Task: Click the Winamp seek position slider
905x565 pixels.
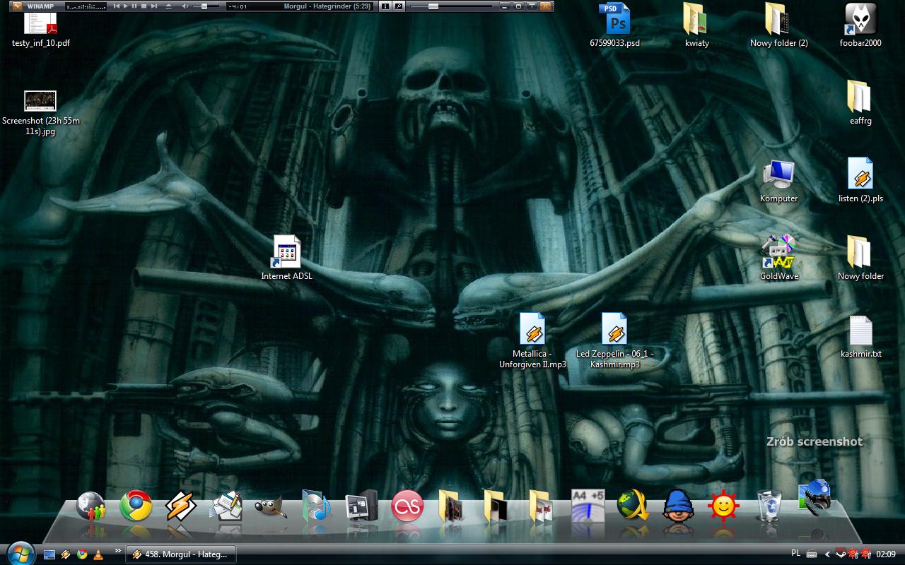Action: [452, 6]
